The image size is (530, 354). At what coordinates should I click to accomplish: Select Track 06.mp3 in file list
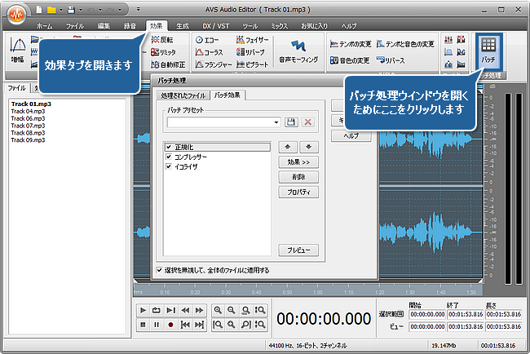[x=27, y=118]
